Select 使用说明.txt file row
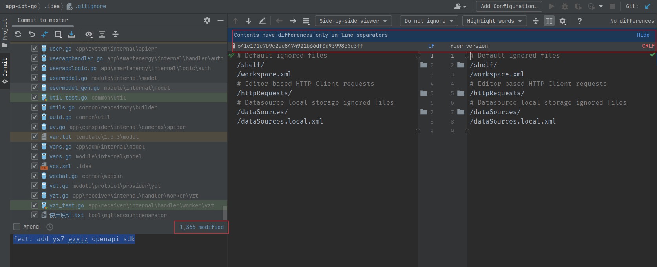Viewport: 657px width, 267px height. tap(119, 215)
